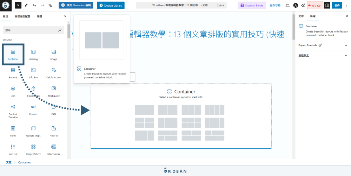Choose the three equal columns layout
Viewport: 351px width, 176px height.
point(191,110)
